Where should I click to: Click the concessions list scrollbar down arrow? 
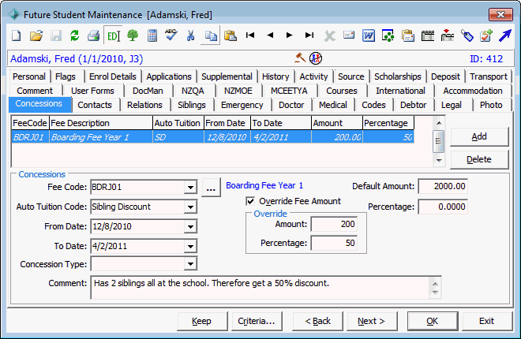(439, 161)
